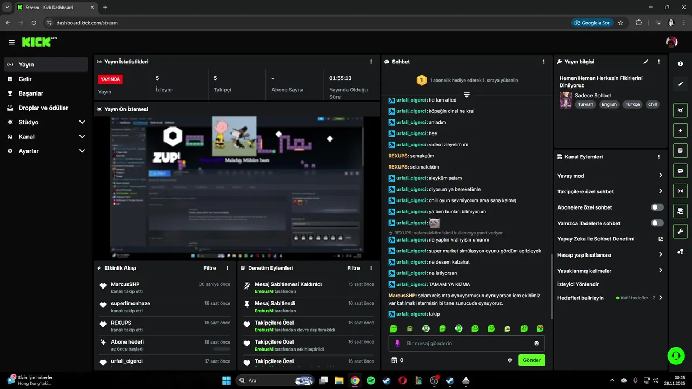Viewport: 692px width, 389px height.
Task: Toggle the wrench stream info sidebar icon
Action: [x=681, y=231]
